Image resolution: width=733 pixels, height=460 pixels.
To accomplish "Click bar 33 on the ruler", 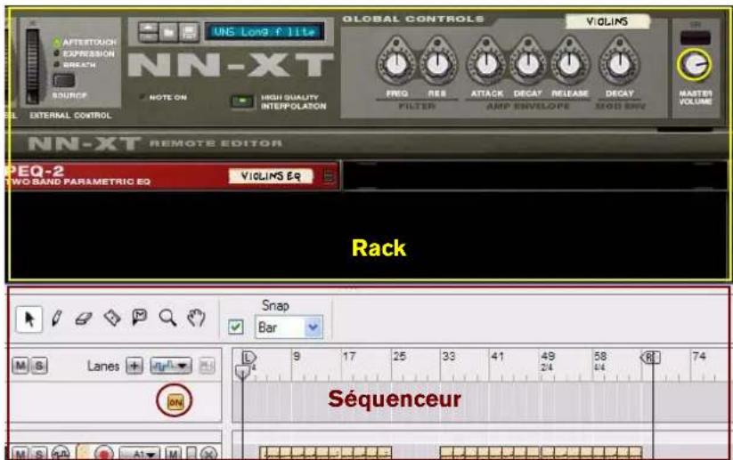I will point(448,356).
